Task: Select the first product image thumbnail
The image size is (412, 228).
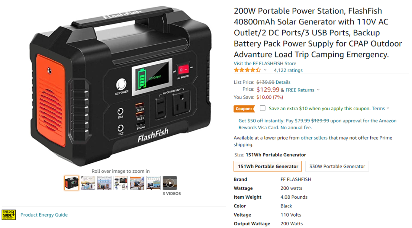Action: (x=71, y=183)
